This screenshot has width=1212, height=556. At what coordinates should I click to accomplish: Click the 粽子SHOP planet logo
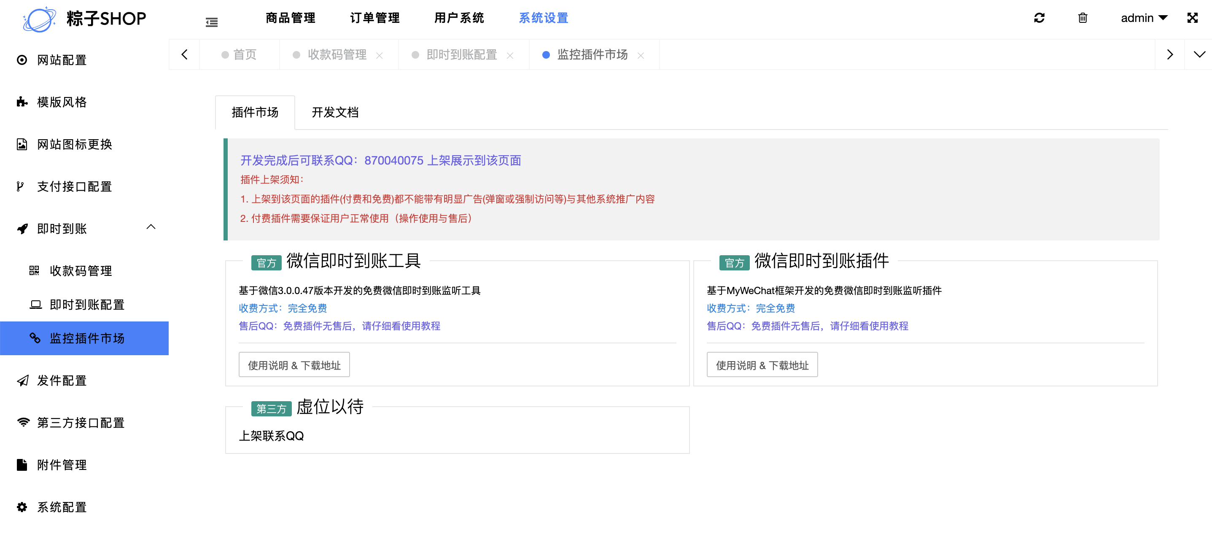tap(39, 19)
